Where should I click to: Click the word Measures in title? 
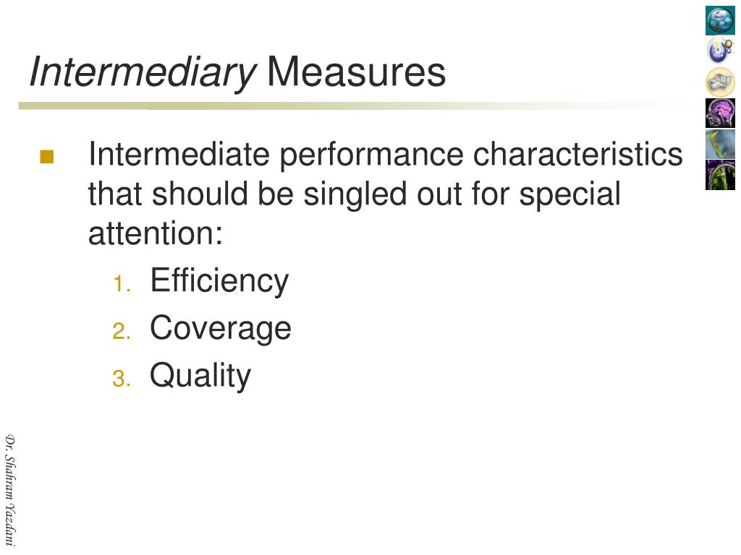click(x=356, y=72)
